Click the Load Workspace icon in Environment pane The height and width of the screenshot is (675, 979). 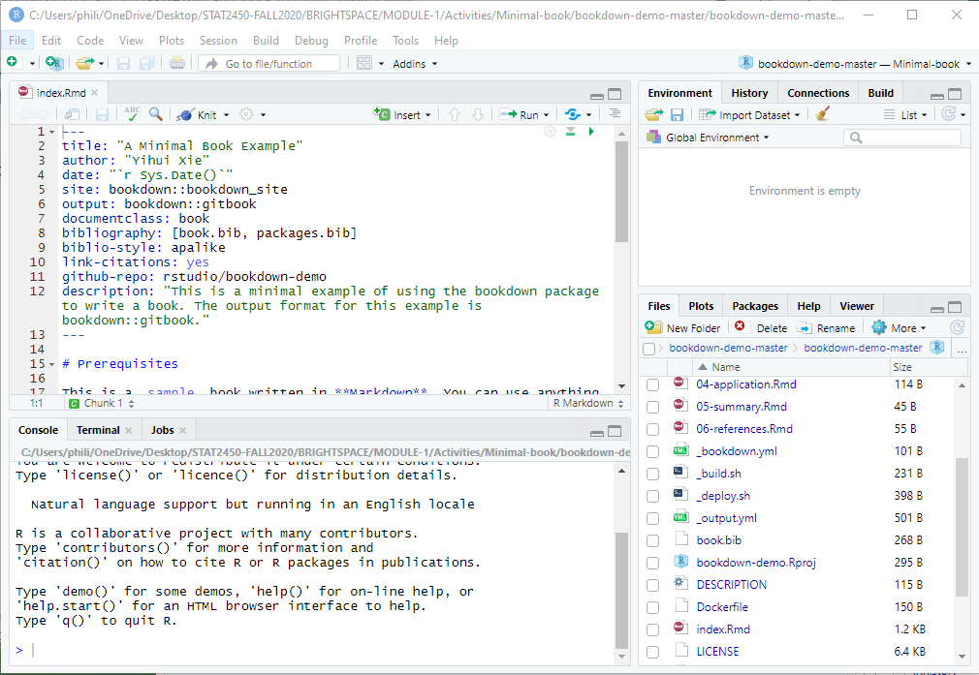[653, 115]
